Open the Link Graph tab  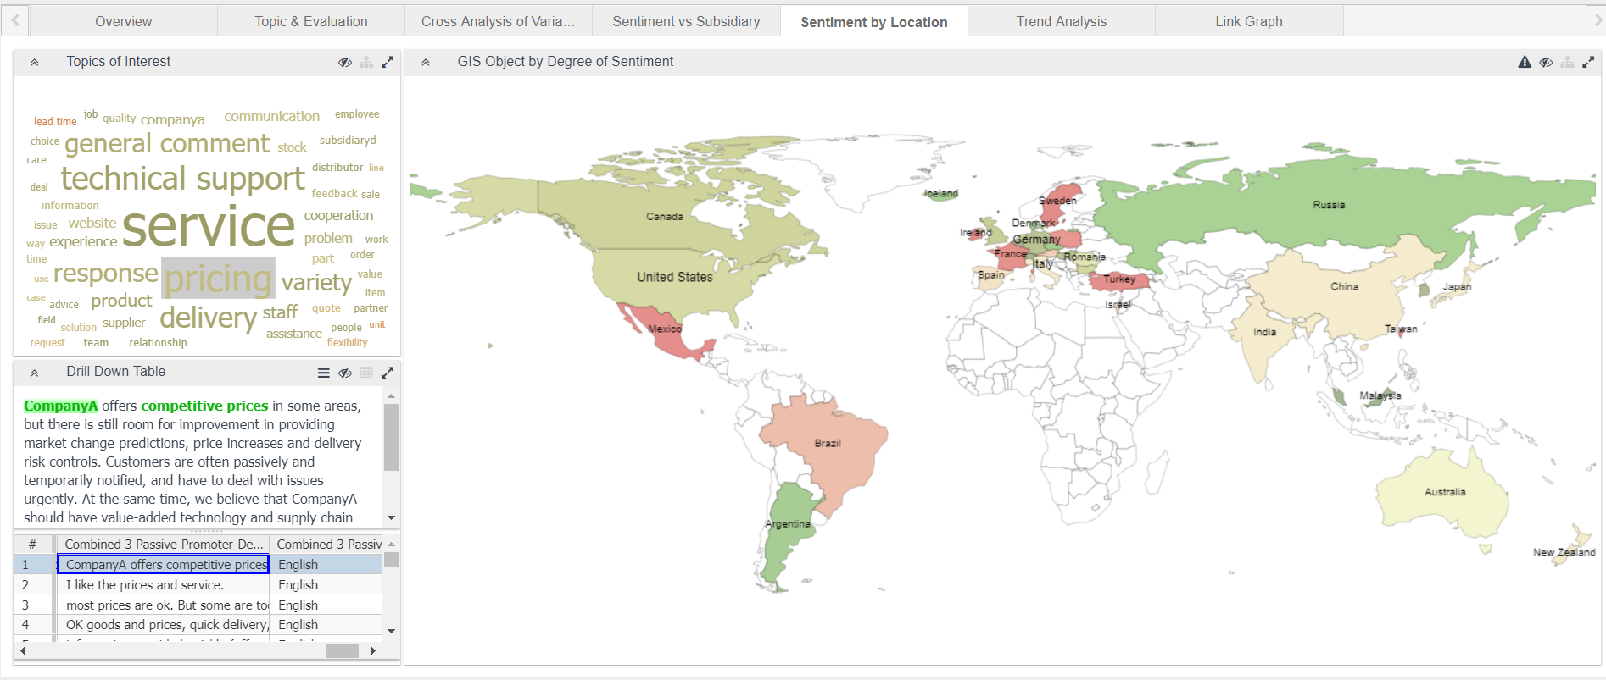point(1249,21)
